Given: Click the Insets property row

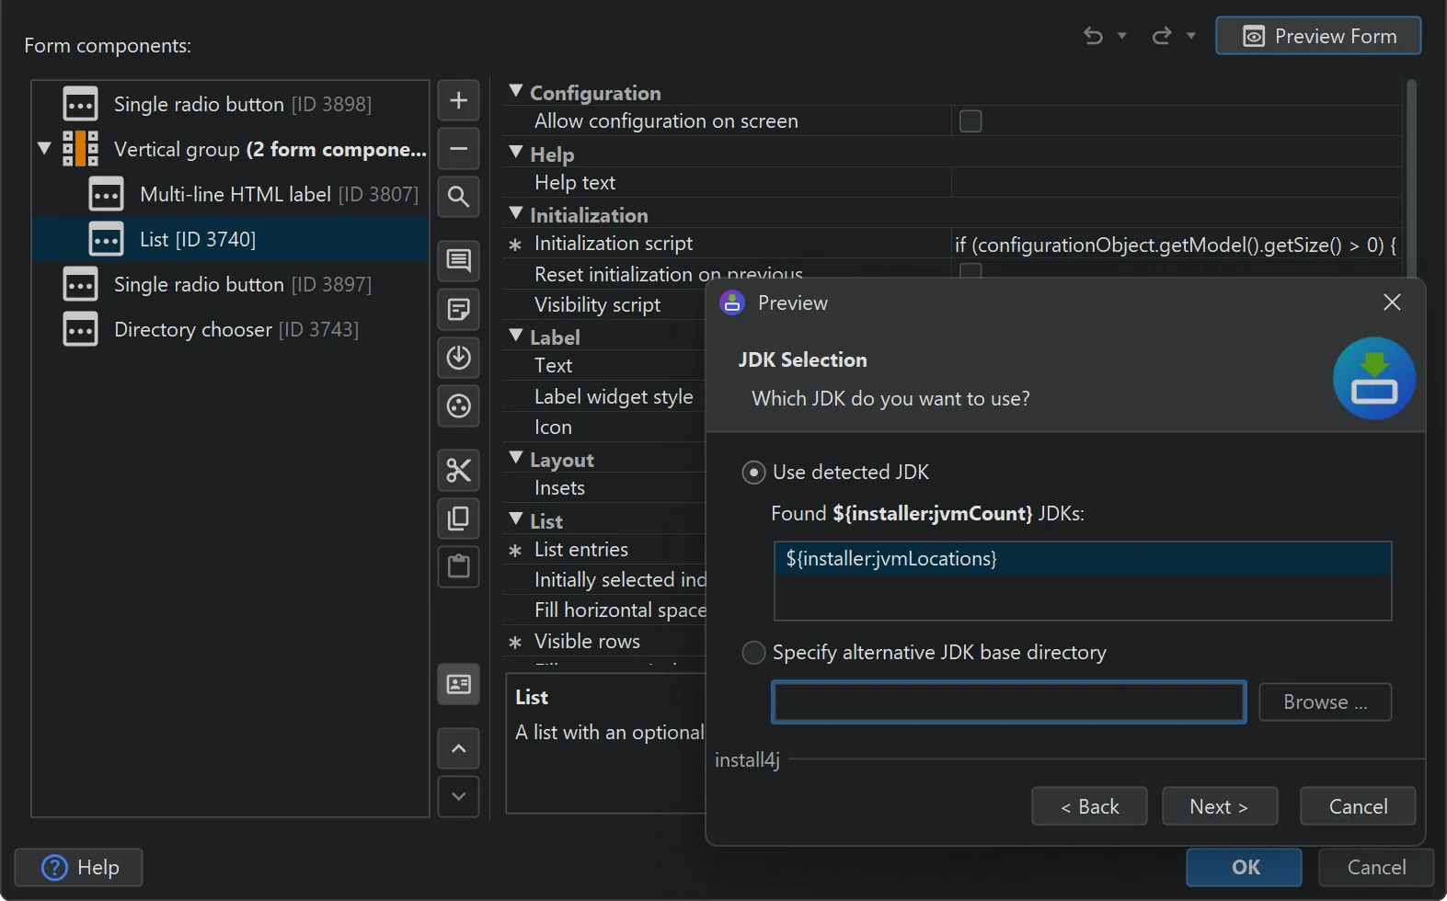Looking at the screenshot, I should [604, 488].
